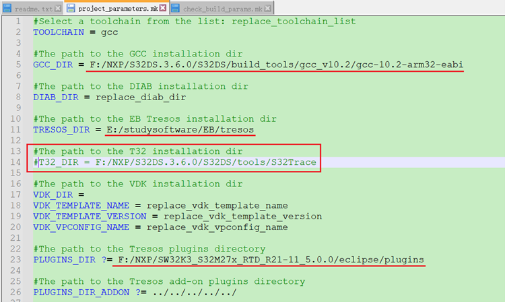Close the project_parameters.mk tab
505x302 pixels.
coord(163,8)
